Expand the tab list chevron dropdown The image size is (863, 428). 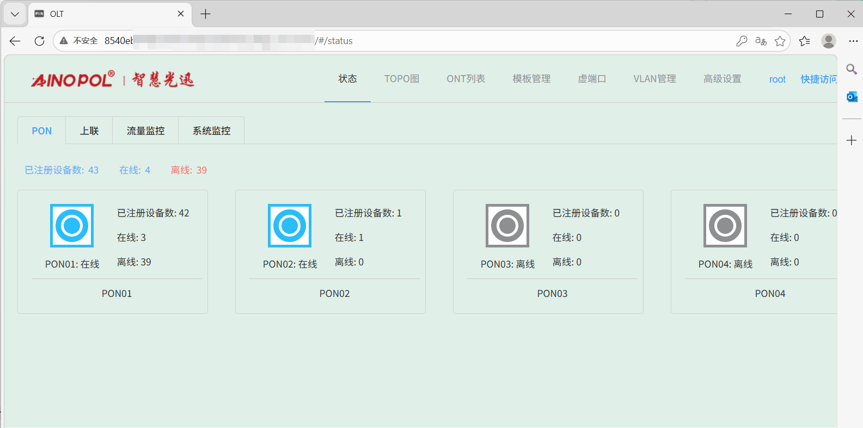pos(15,14)
